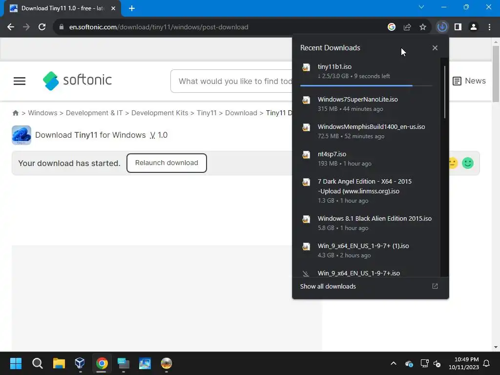Open Development & IT breadcrumb
The image size is (500, 375).
(94, 113)
